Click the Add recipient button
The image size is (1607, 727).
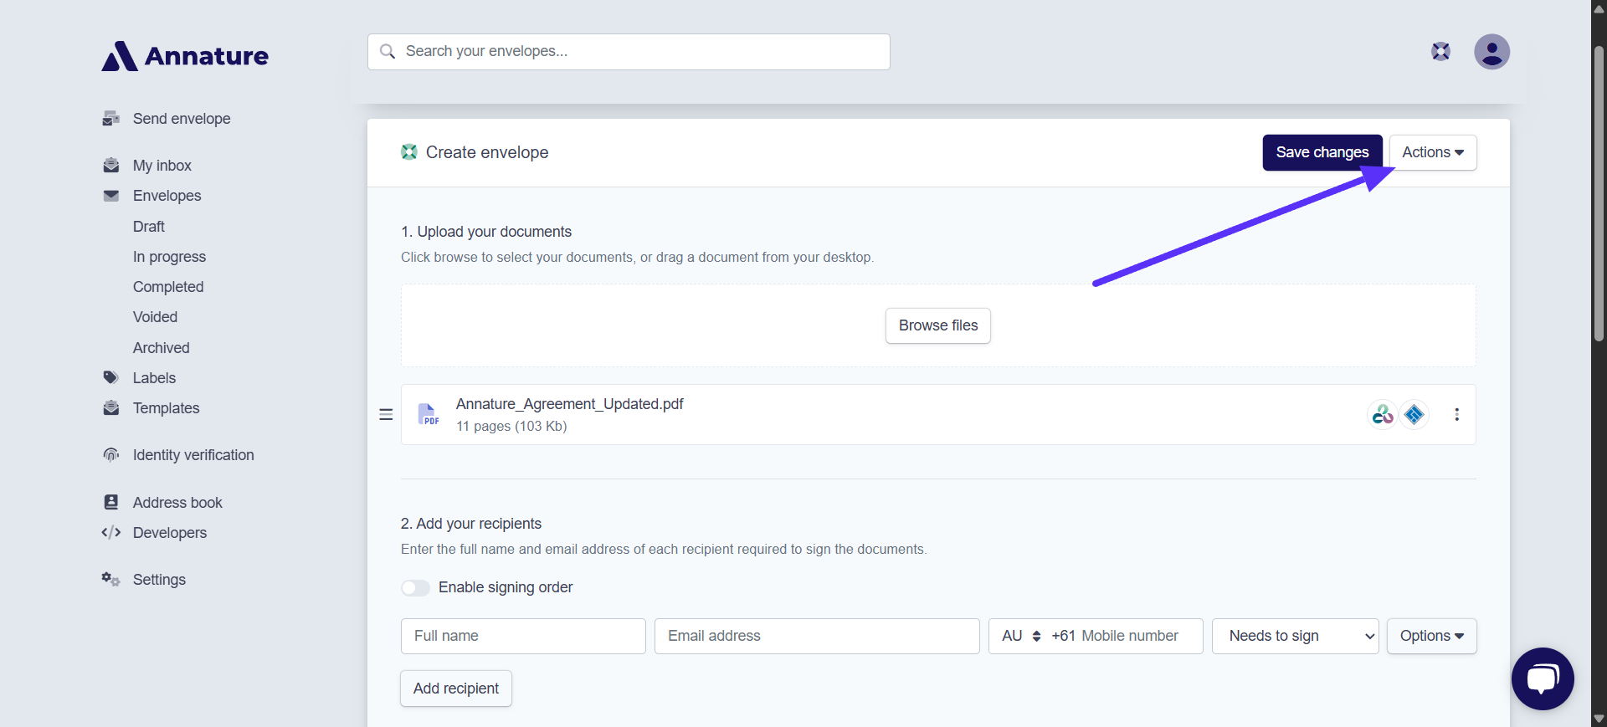[455, 689]
